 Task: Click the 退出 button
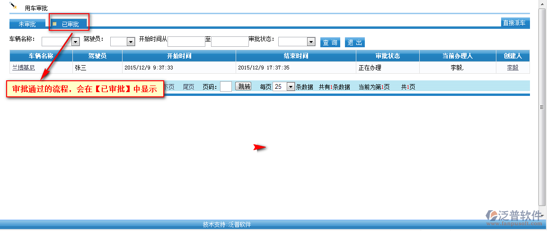355,43
